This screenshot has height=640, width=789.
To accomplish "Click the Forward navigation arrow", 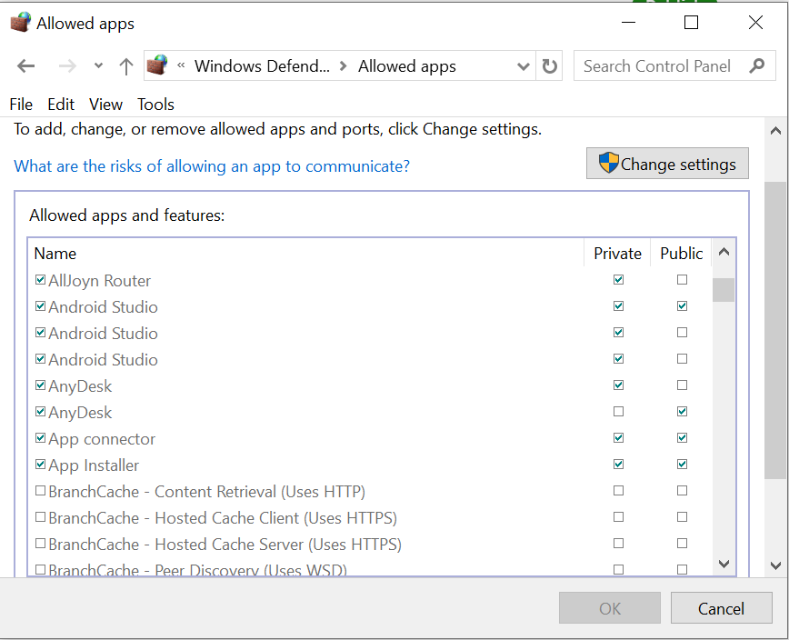I will pyautogui.click(x=66, y=66).
